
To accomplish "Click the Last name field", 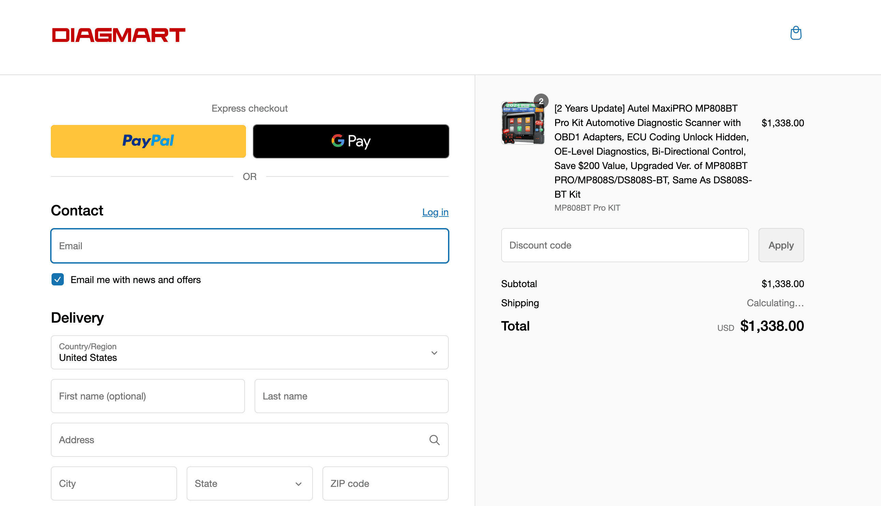I will [351, 396].
